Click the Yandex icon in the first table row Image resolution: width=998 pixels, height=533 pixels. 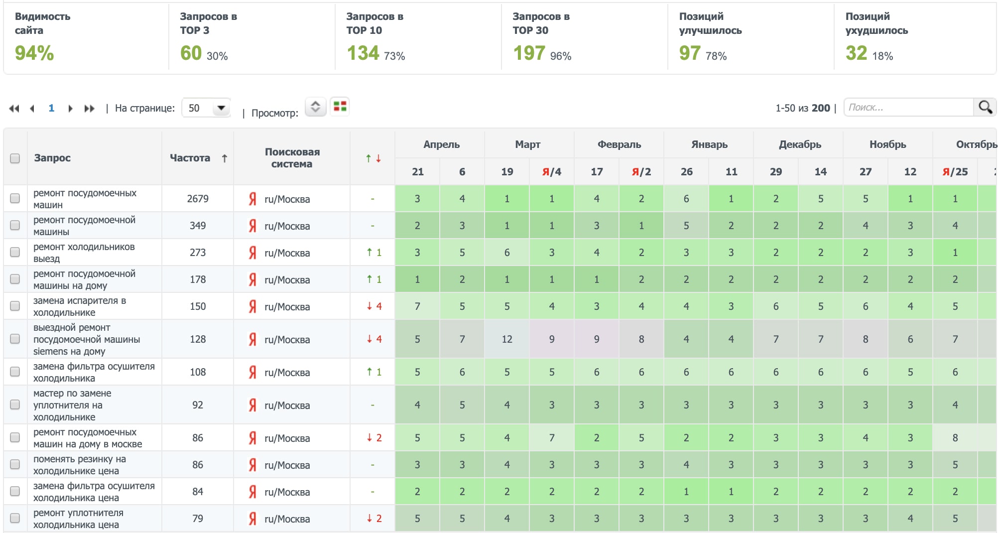[252, 199]
